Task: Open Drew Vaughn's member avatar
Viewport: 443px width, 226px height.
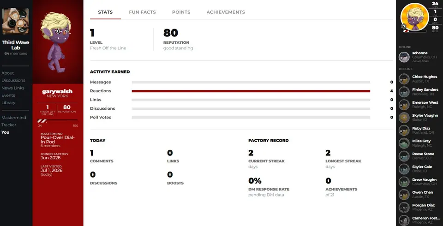Action: tap(404, 182)
